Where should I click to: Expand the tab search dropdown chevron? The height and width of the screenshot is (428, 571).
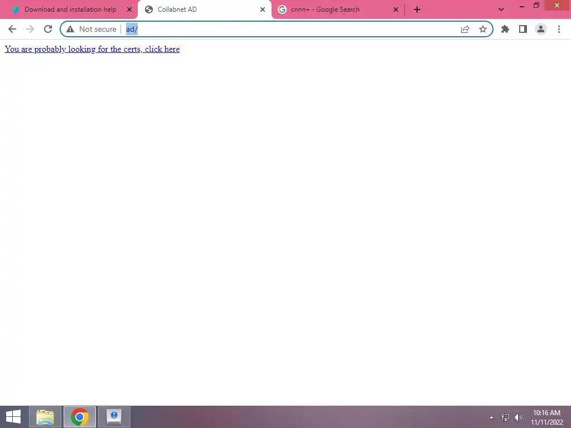(x=501, y=9)
